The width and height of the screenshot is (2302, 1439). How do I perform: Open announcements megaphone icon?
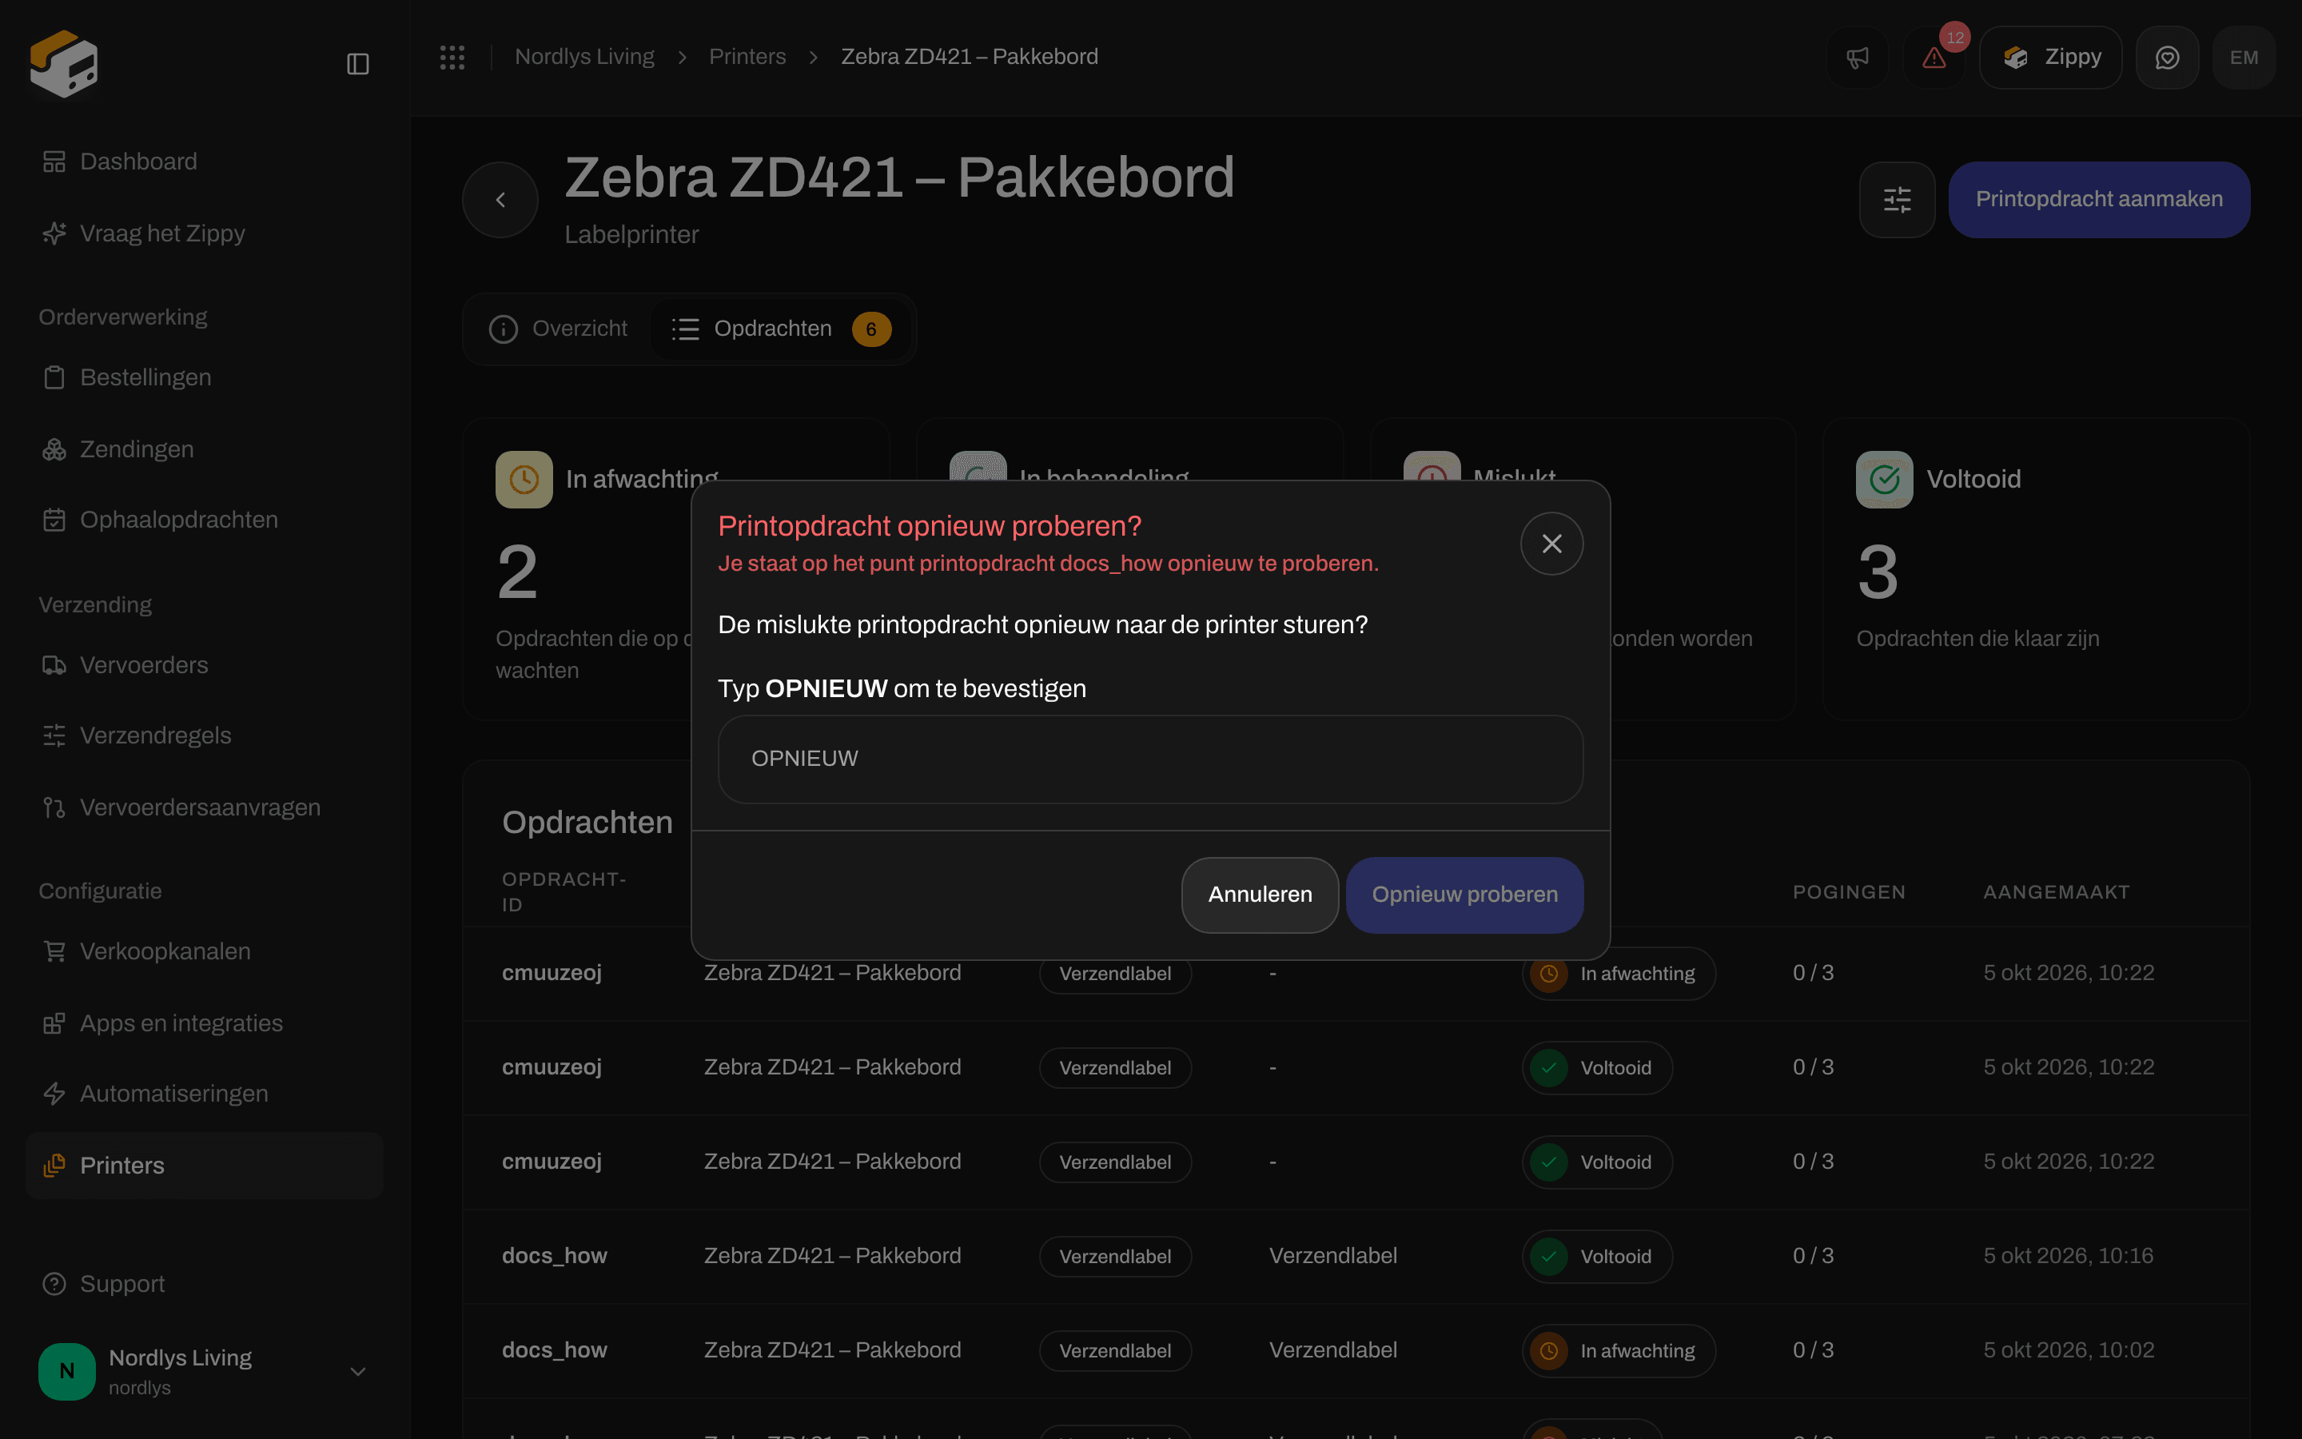[1858, 57]
